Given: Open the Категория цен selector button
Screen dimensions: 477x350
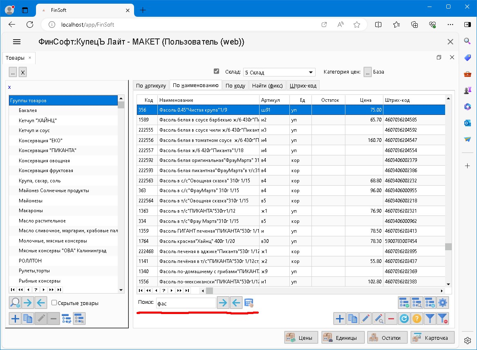Looking at the screenshot, I should pyautogui.click(x=367, y=72).
